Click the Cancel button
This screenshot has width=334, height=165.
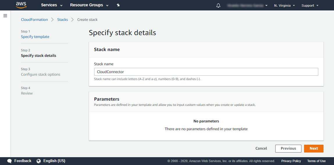point(261,149)
